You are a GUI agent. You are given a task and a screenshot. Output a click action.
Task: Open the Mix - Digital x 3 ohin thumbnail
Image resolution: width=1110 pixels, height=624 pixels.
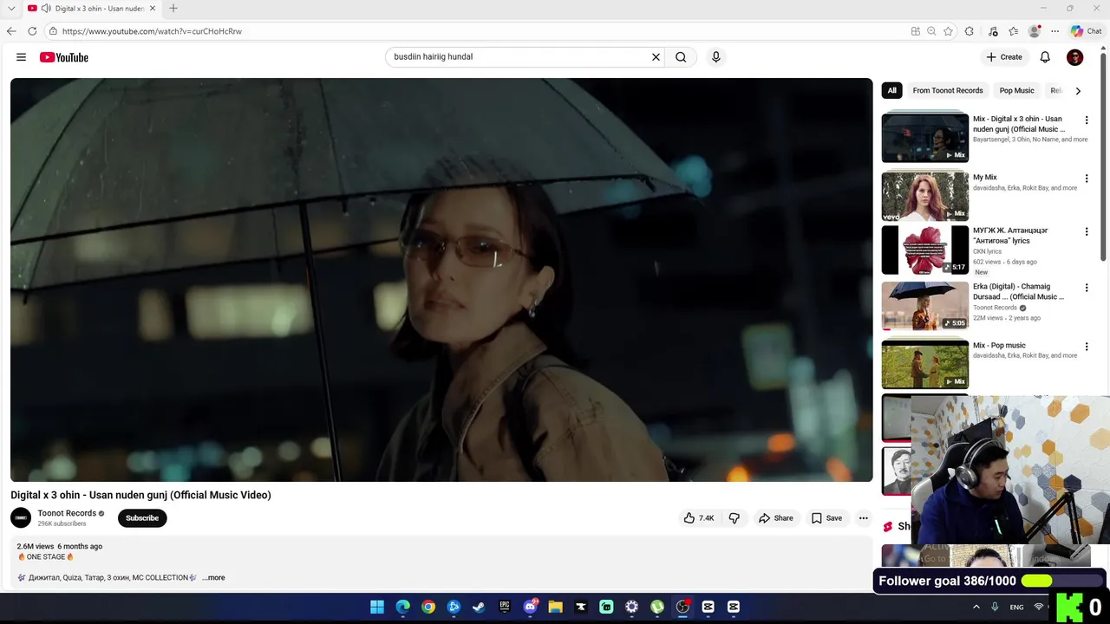pyautogui.click(x=925, y=138)
